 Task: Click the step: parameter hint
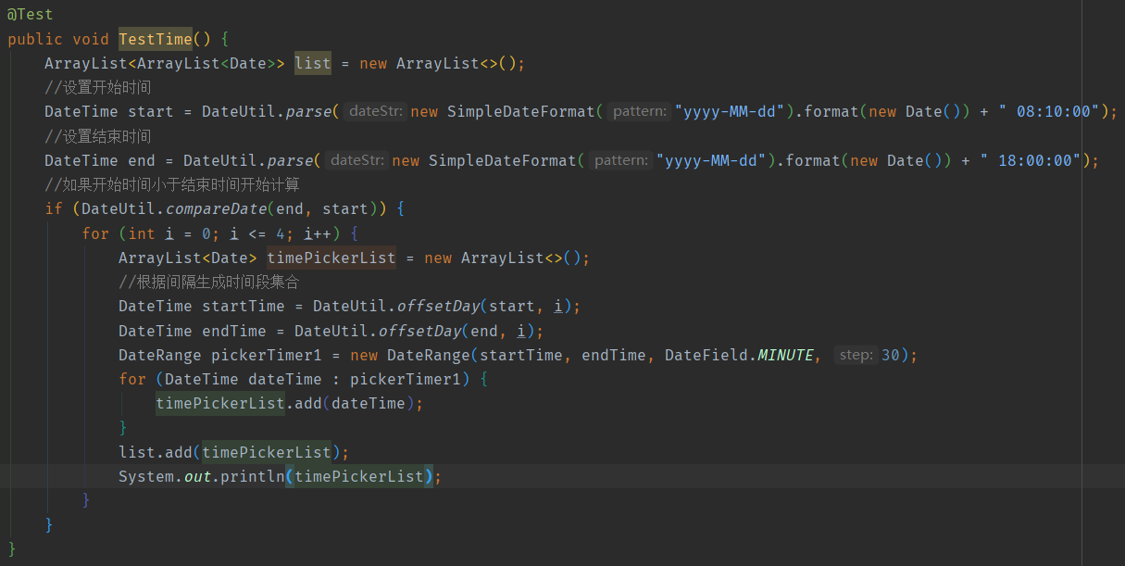click(x=856, y=355)
